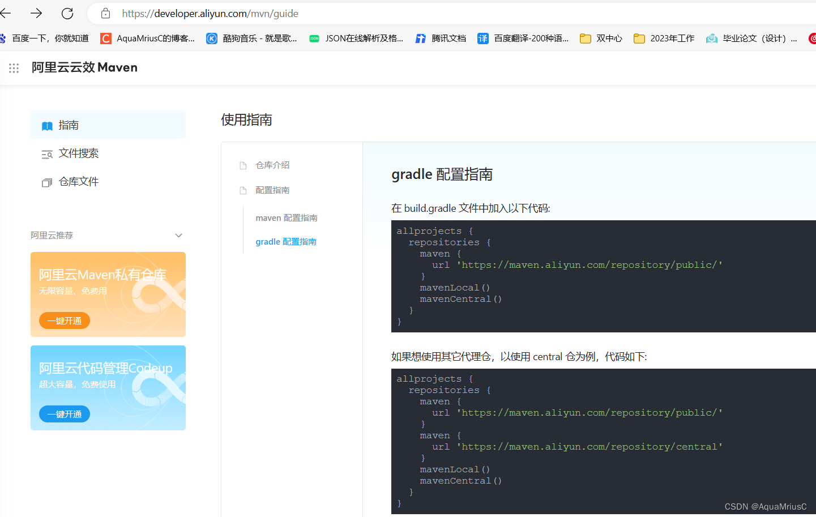This screenshot has width=816, height=517.
Task: Click the document icon beside 配置指南
Action: (243, 190)
